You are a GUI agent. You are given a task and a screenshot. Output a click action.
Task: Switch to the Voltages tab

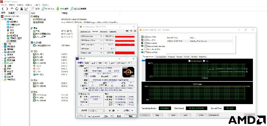tap(171, 57)
